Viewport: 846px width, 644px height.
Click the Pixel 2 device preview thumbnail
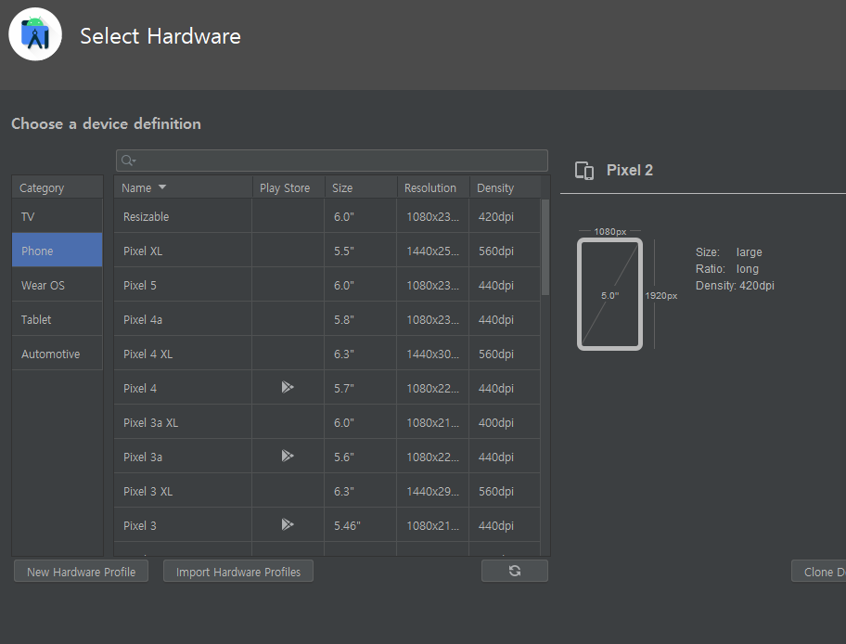(609, 294)
